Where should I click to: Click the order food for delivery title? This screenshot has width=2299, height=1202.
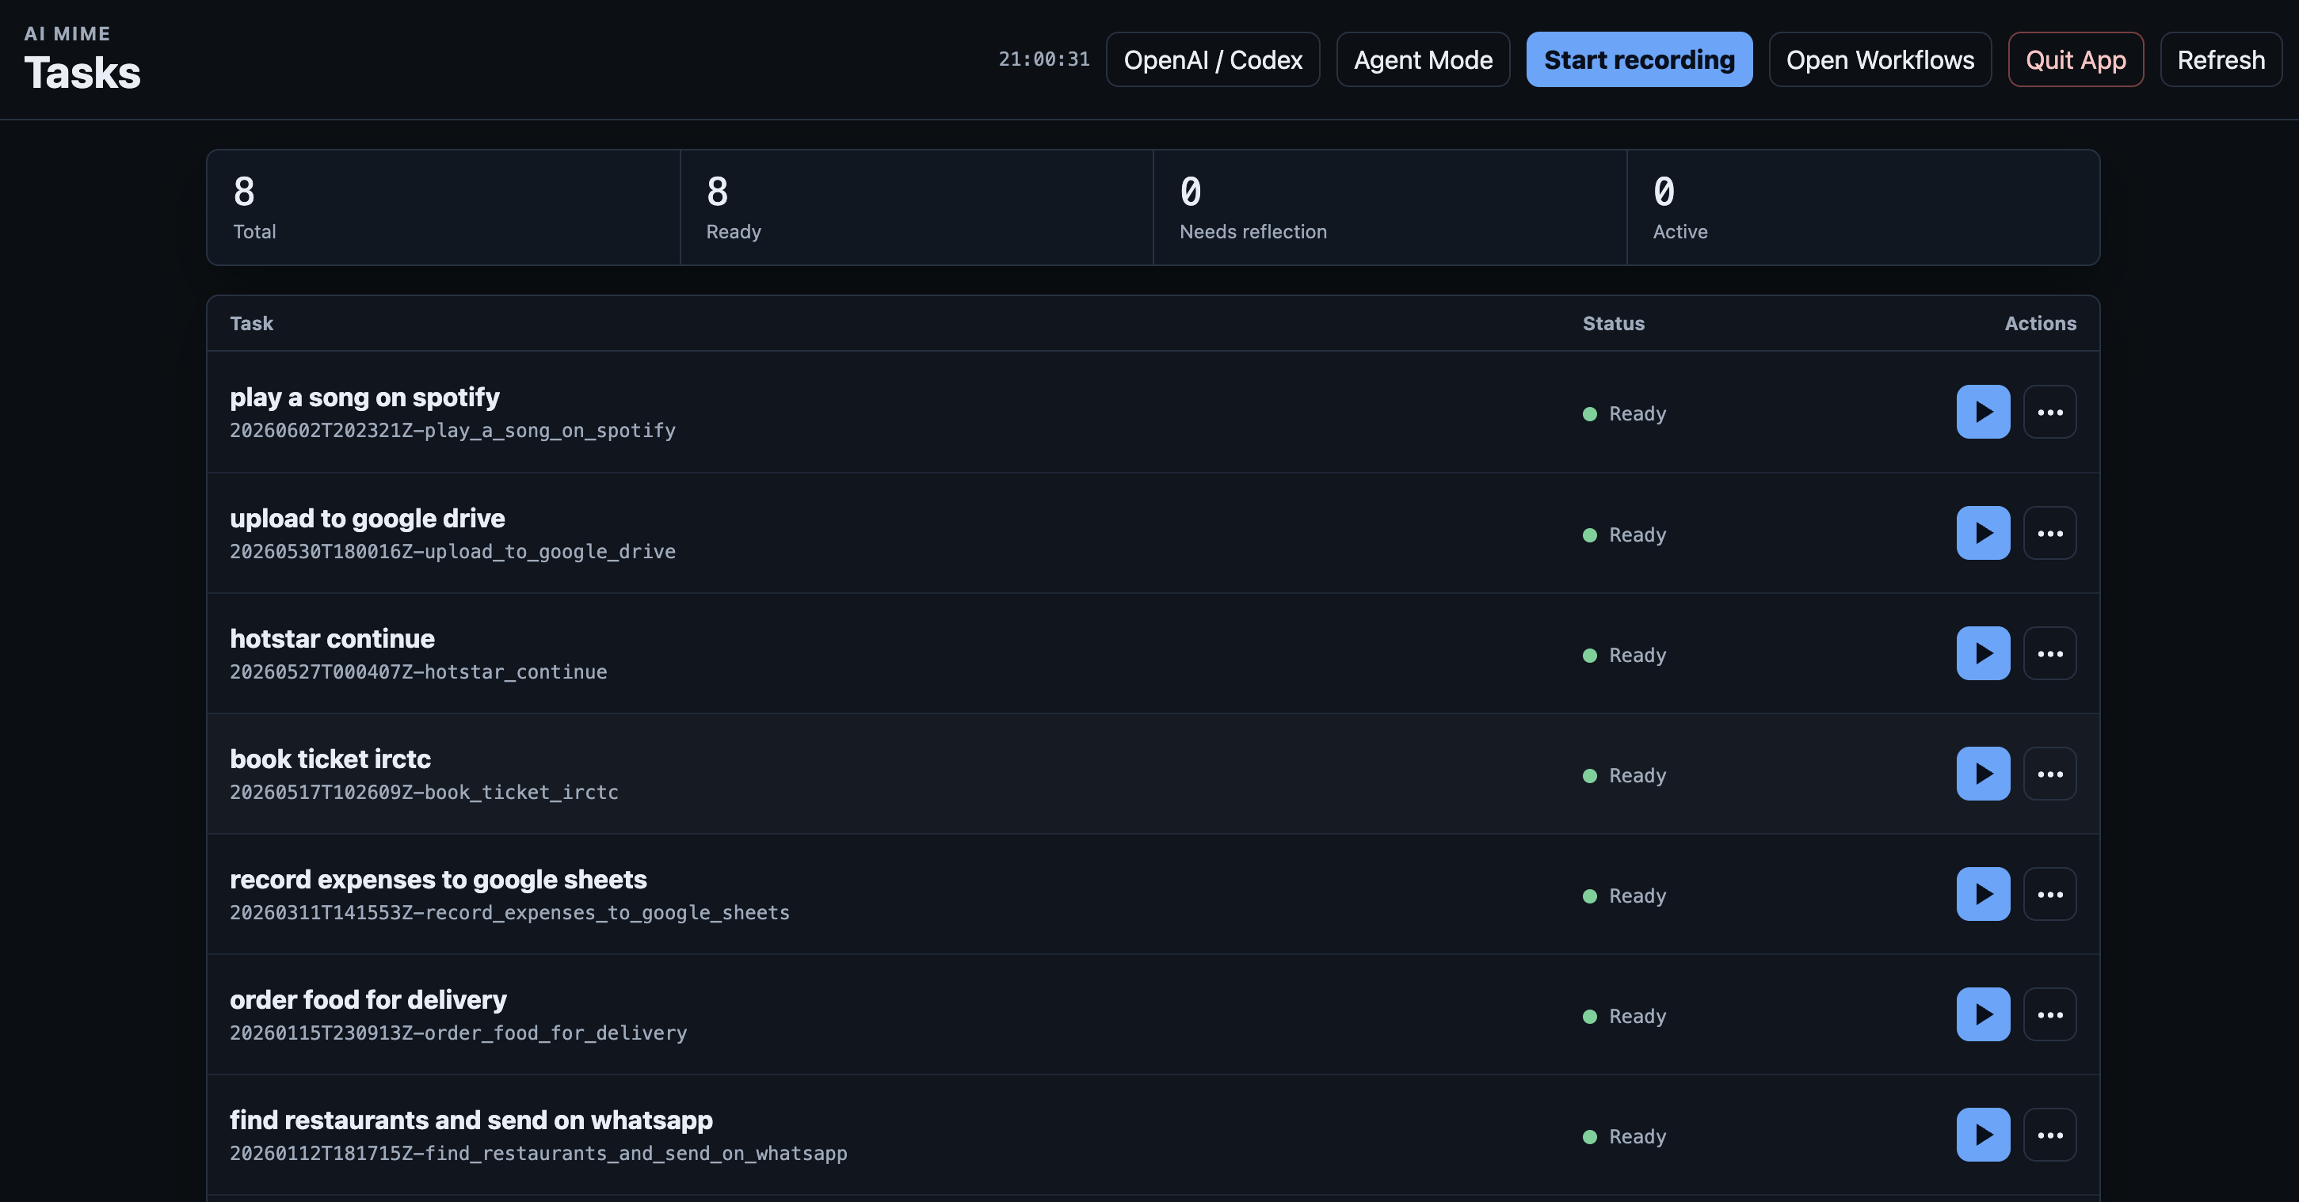[368, 1000]
